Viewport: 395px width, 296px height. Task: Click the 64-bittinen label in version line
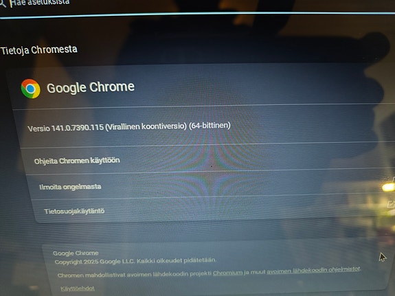click(x=210, y=125)
